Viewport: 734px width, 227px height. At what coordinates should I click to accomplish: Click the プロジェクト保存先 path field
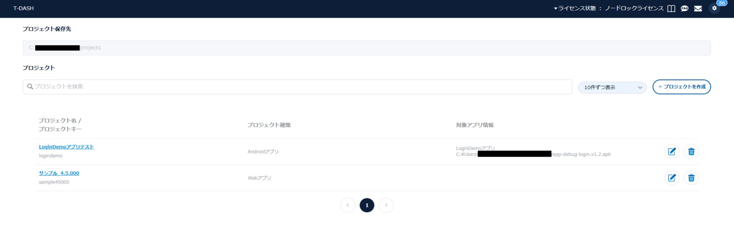coord(366,48)
